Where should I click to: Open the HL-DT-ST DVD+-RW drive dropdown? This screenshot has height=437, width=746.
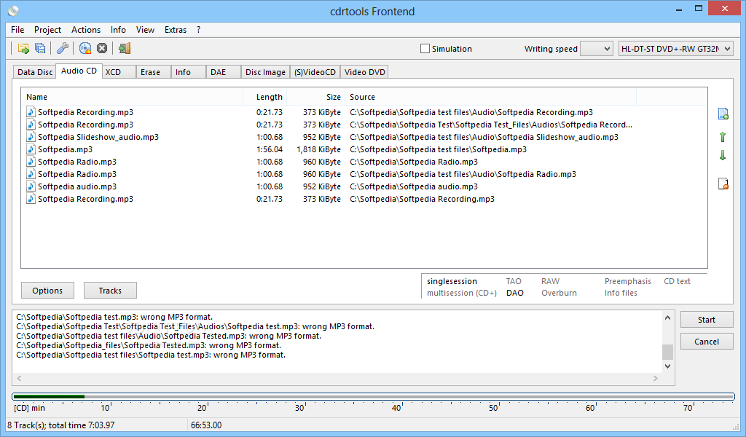(675, 49)
